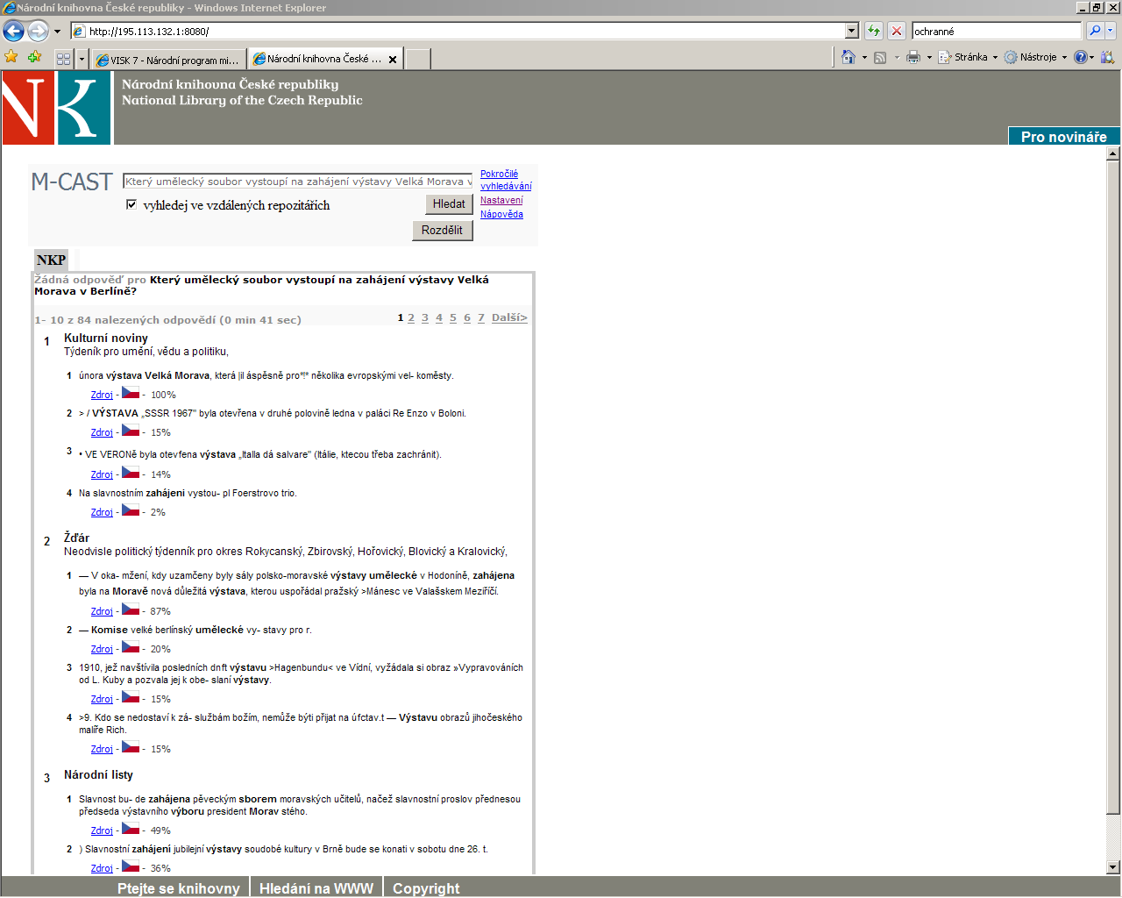Open the Nastavení link
Screen dimensions: 1122x898
(501, 200)
